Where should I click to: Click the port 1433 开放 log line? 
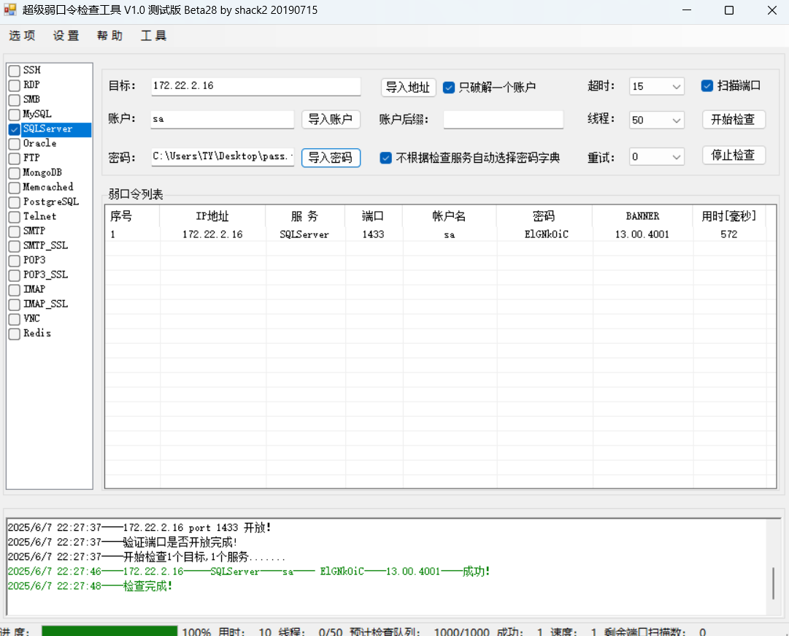click(139, 528)
